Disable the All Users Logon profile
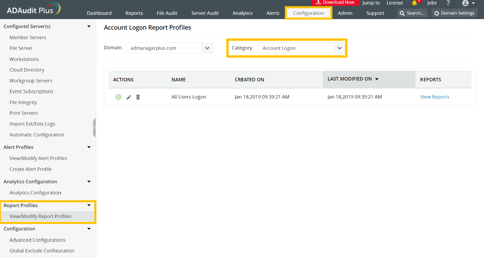 pos(118,97)
